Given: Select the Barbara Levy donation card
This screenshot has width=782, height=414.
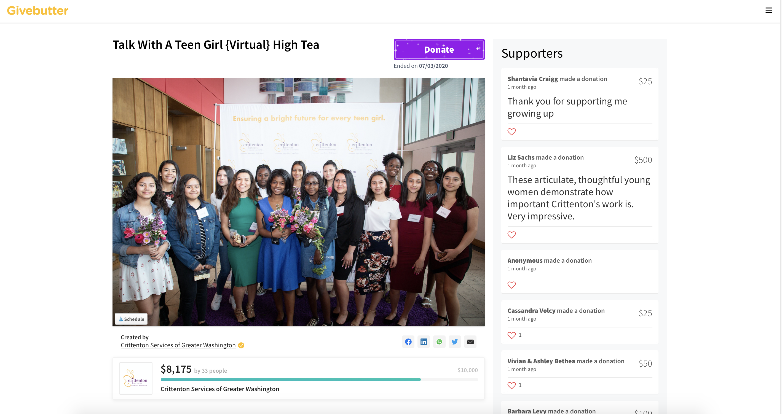Looking at the screenshot, I should [x=580, y=408].
